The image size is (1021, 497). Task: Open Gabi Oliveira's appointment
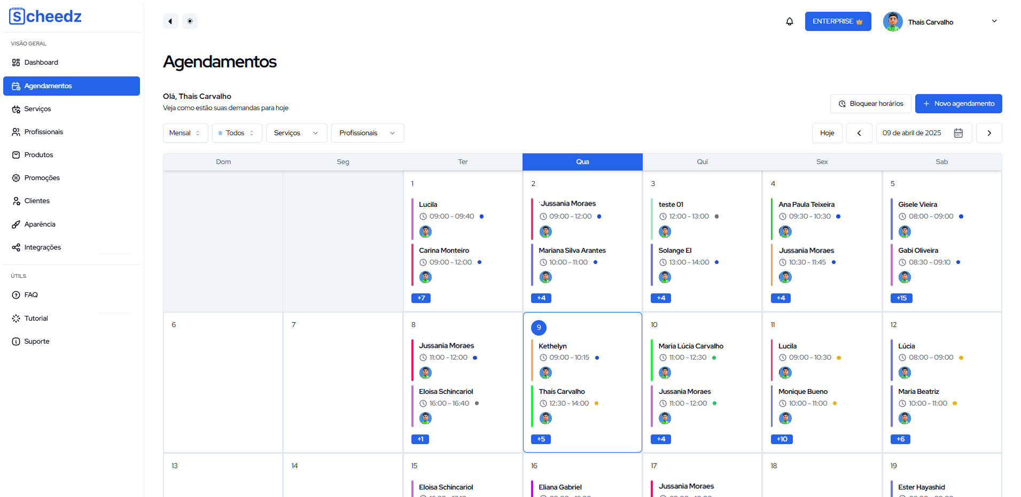[941, 265]
